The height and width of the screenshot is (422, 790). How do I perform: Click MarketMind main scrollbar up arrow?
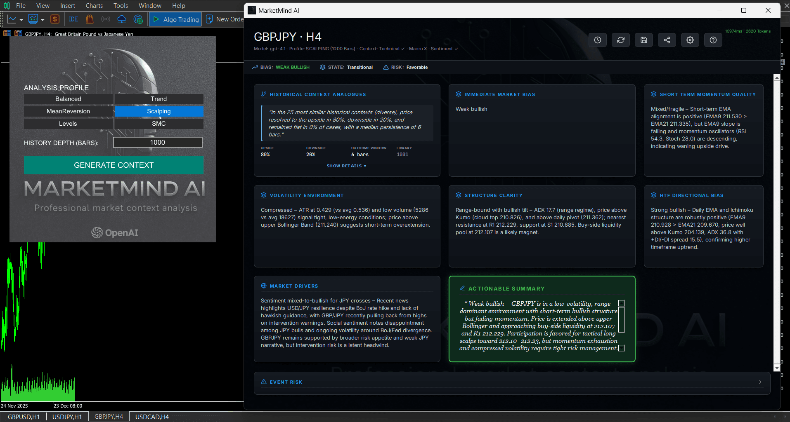pyautogui.click(x=777, y=77)
